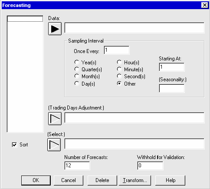The width and height of the screenshot is (210, 189).
Task: Click the arrow button beside the Select field
Action: click(54, 145)
